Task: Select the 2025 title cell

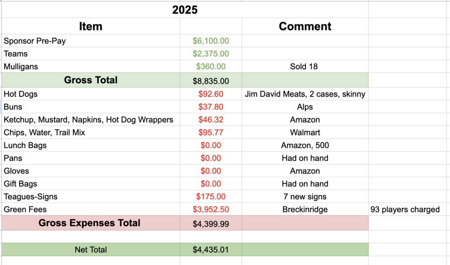Action: click(184, 10)
